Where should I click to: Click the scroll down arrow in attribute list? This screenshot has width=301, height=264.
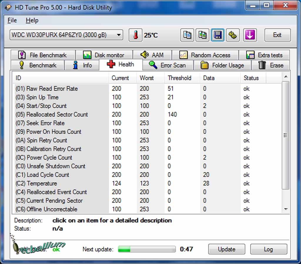285,209
